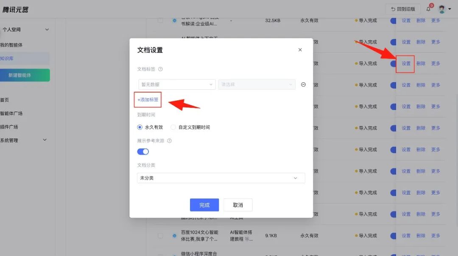Screen dimensions: 458x256
Task: Click 删除 in the 9.1KB document row
Action: [x=421, y=236]
